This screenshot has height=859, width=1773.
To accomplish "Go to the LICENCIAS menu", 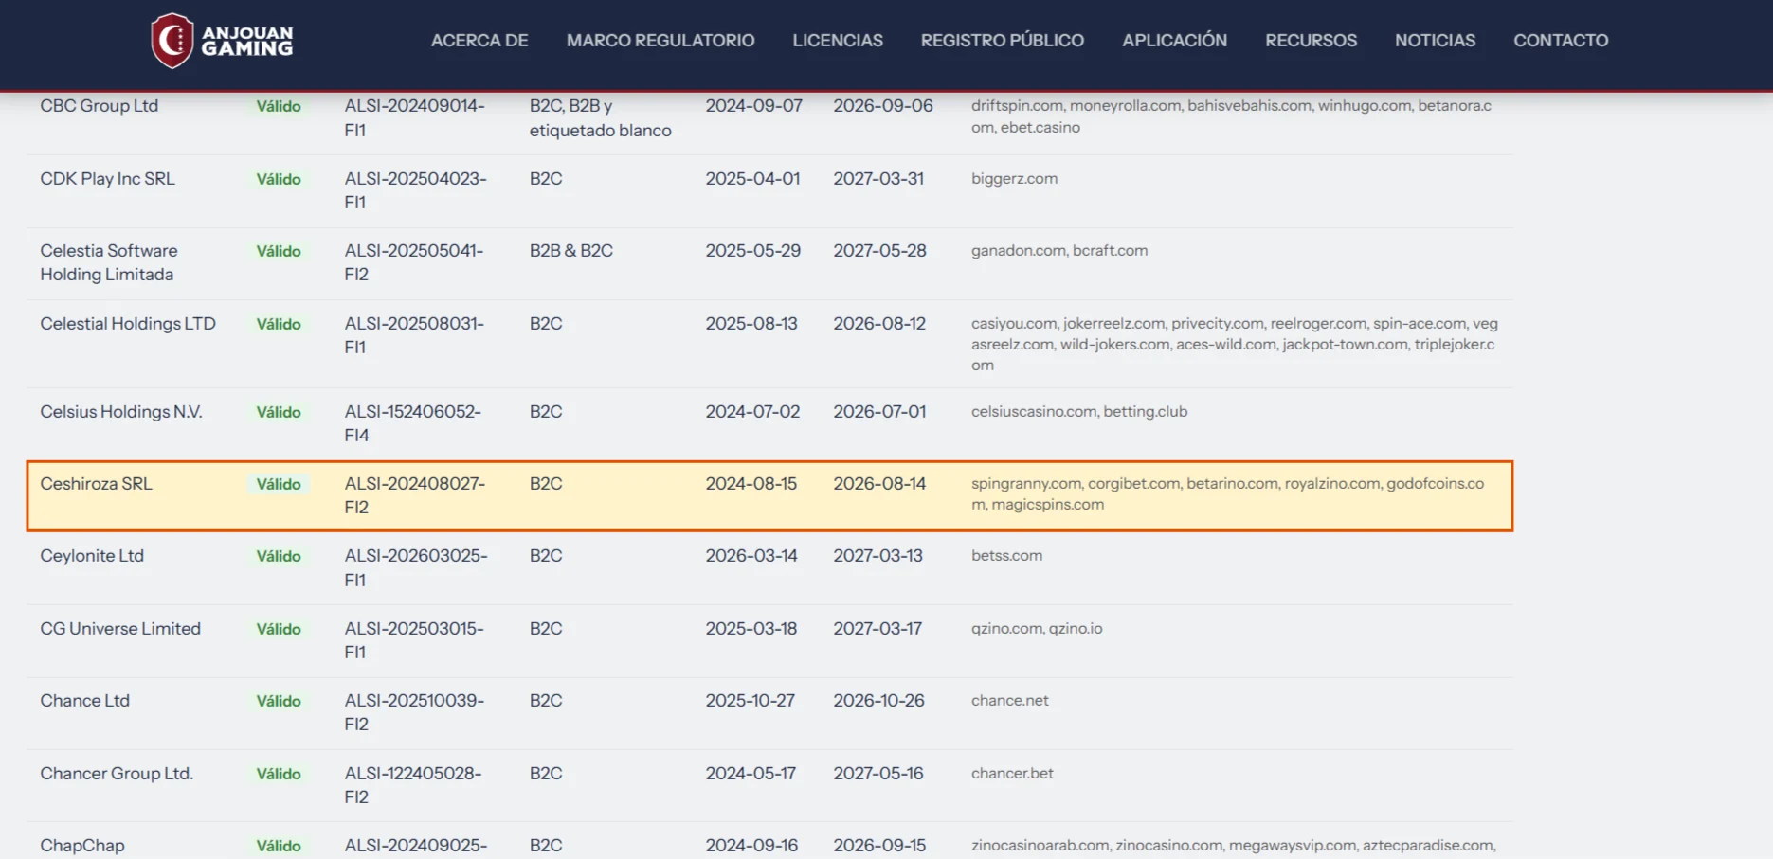I will pyautogui.click(x=838, y=41).
